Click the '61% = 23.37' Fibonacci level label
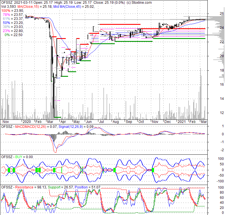This screenshot has height=215, width=225. tap(13, 19)
